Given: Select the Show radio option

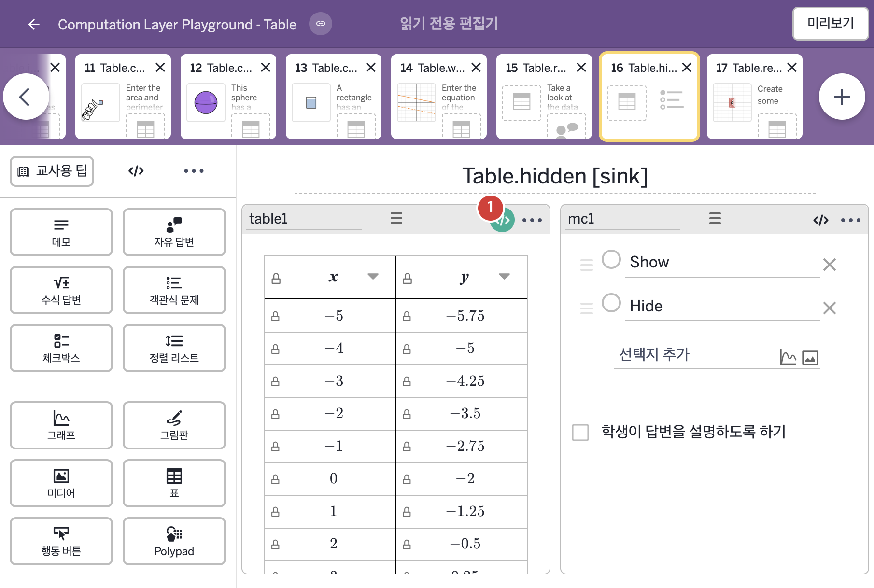Looking at the screenshot, I should (611, 260).
